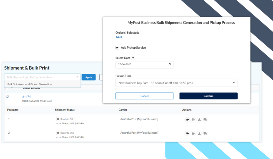Click Apply button

tap(89, 77)
